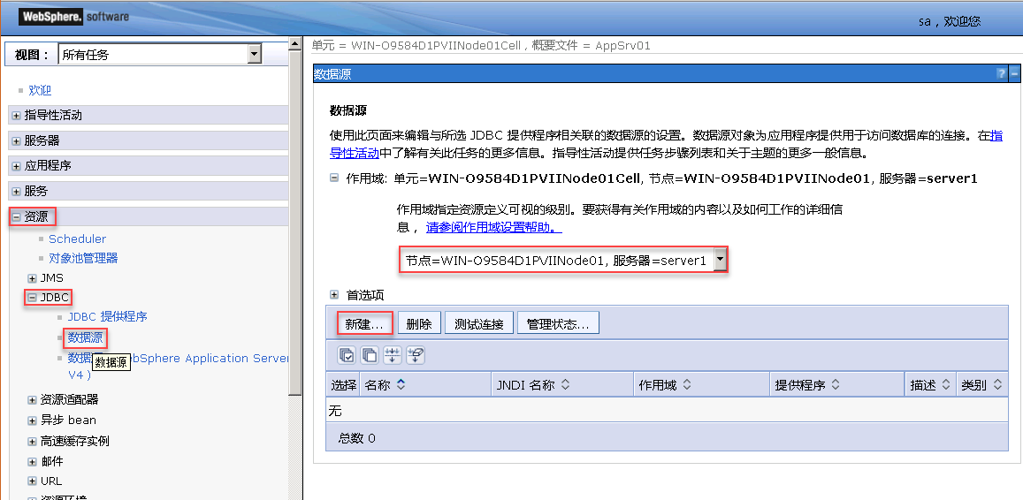Sort table by 名称 column arrows
Viewport: 1023px width, 500px height.
click(x=401, y=384)
